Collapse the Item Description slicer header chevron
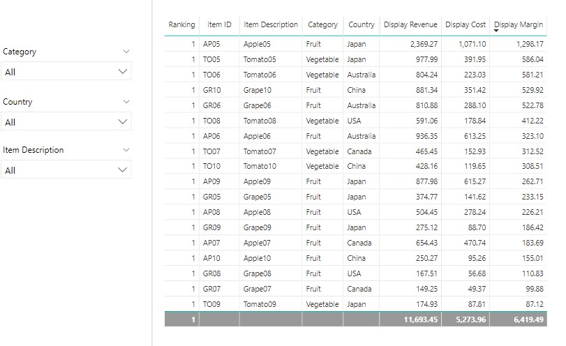 pyautogui.click(x=126, y=150)
